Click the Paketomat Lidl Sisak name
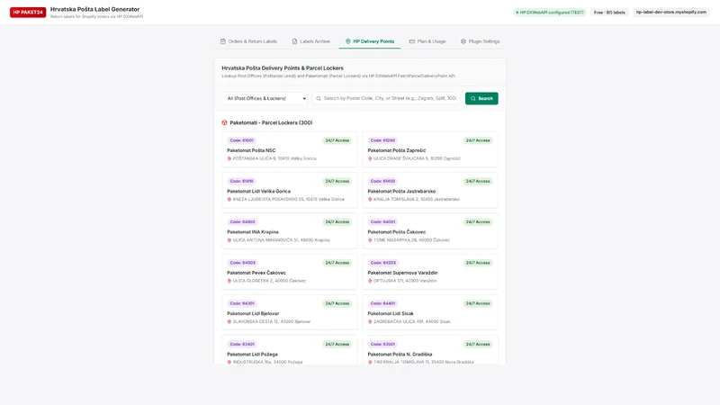Screen dimensions: 720x405 [x=391, y=313]
